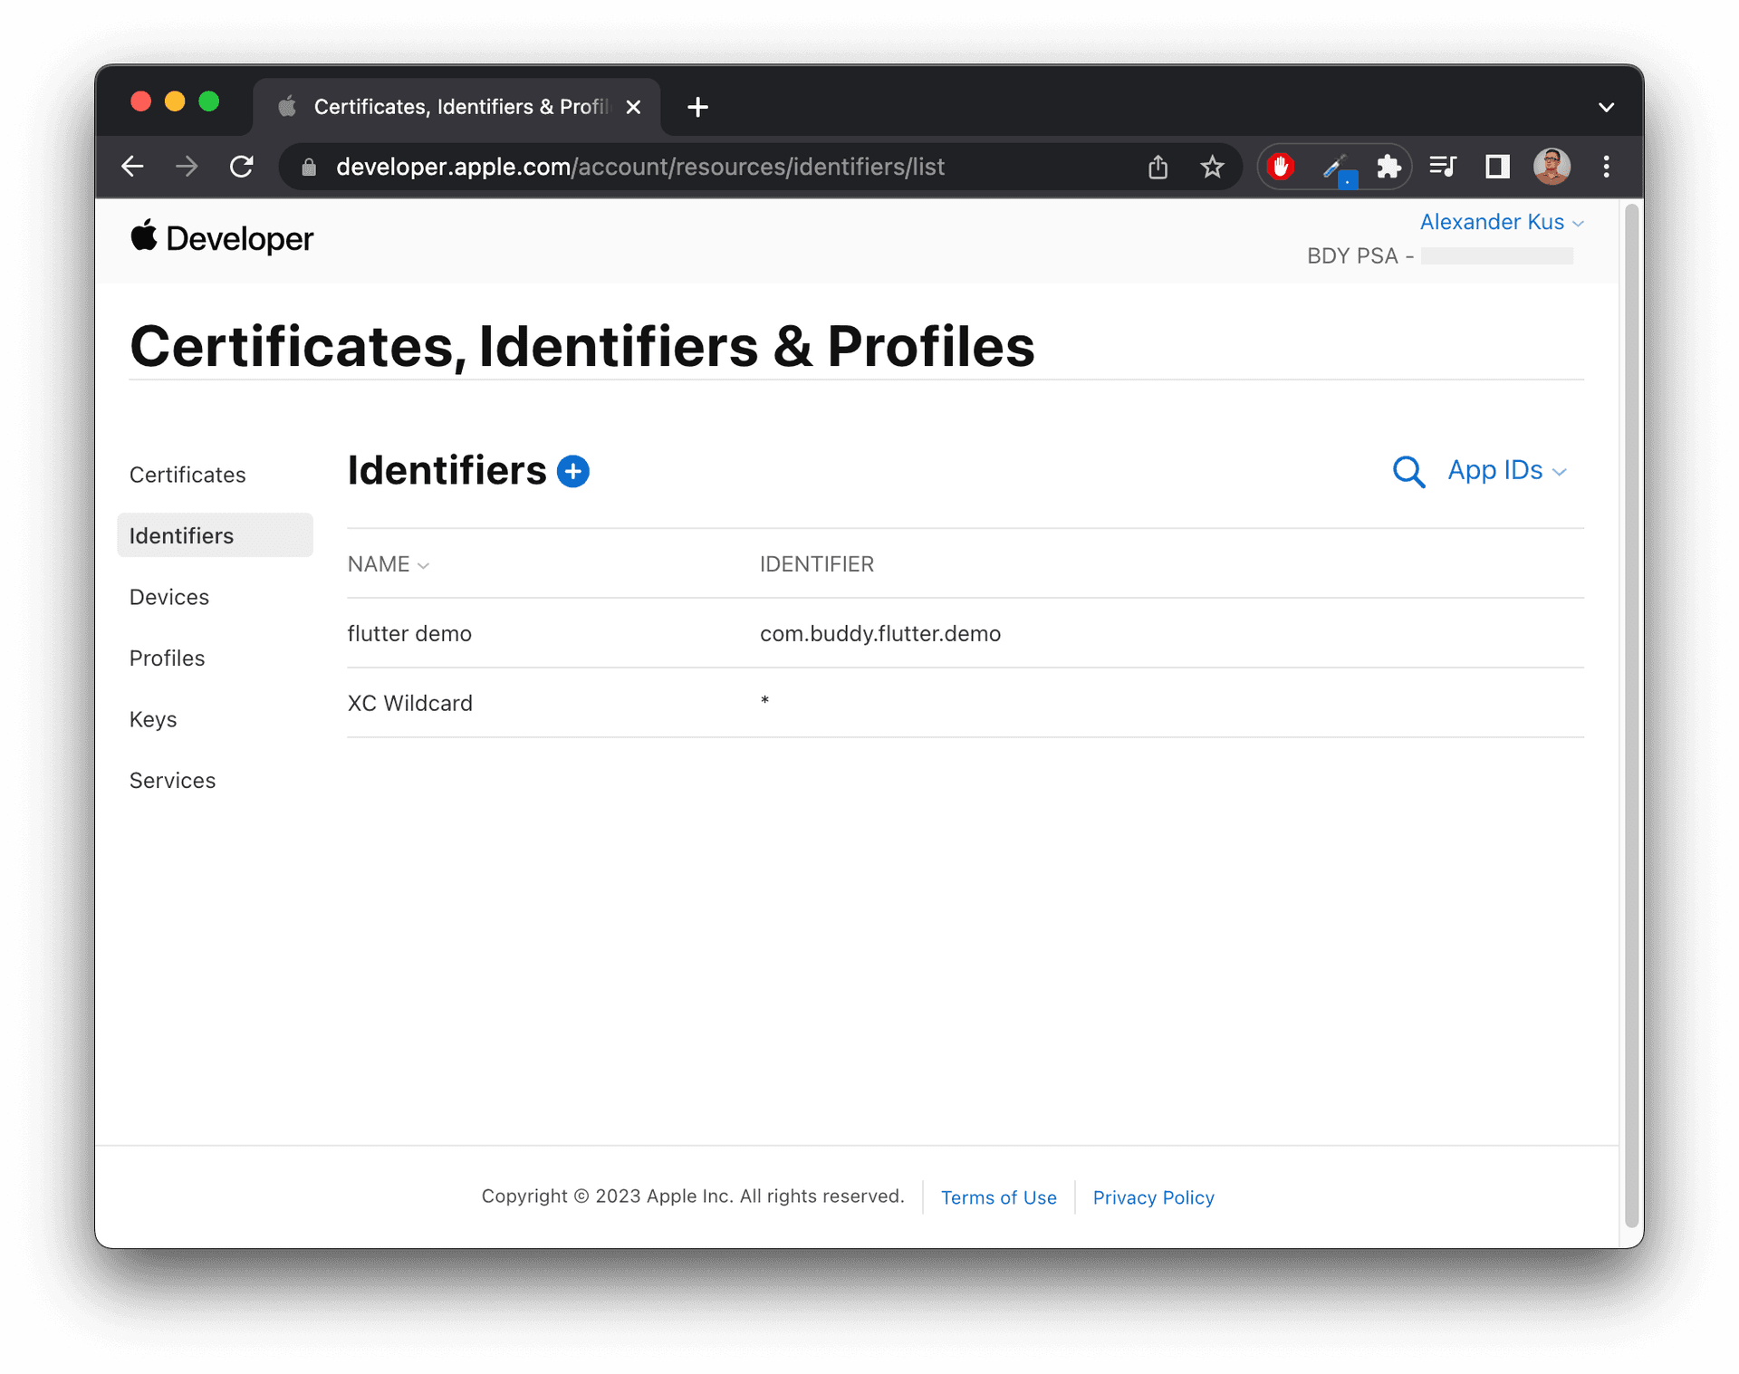Click the page vertical scrollbar

pos(1631,716)
